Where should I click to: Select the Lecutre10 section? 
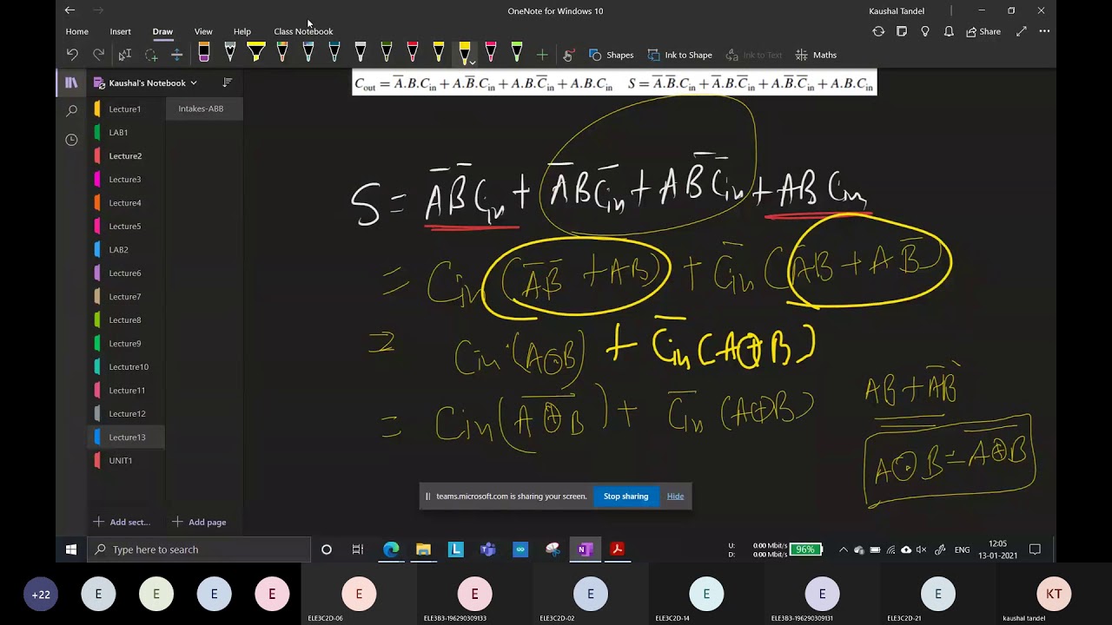[x=125, y=366]
